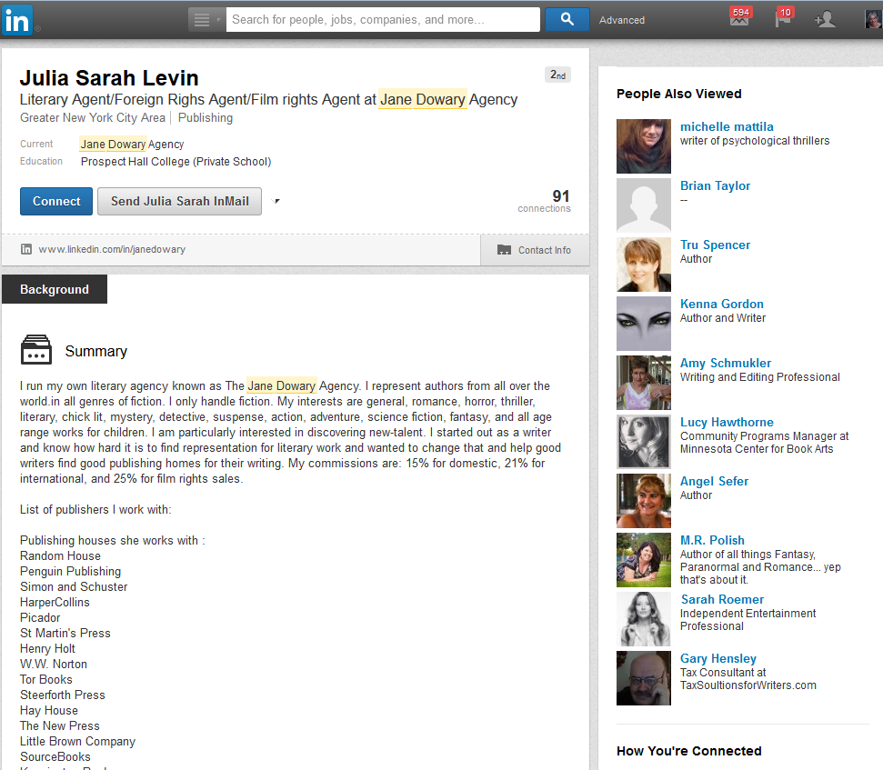
Task: Open Tru Spencer's profile link
Action: pyautogui.click(x=715, y=245)
